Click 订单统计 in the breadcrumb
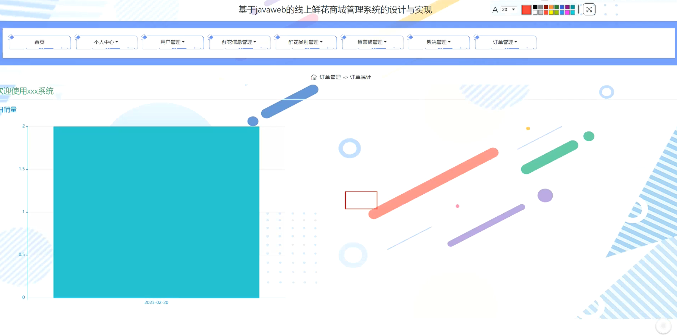Image resolution: width=677 pixels, height=336 pixels. tap(361, 77)
